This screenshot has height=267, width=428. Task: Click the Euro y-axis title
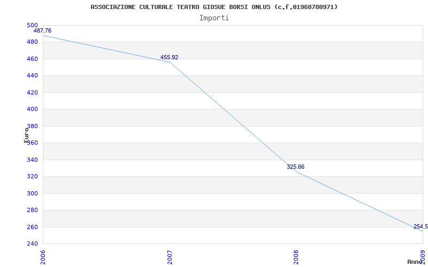click(x=26, y=135)
